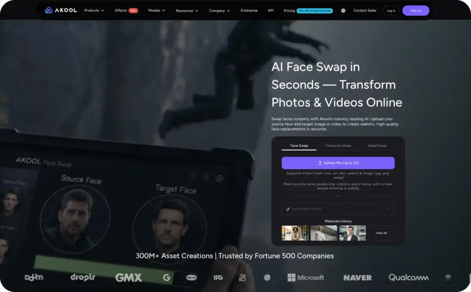Open the Pricing page

click(289, 11)
